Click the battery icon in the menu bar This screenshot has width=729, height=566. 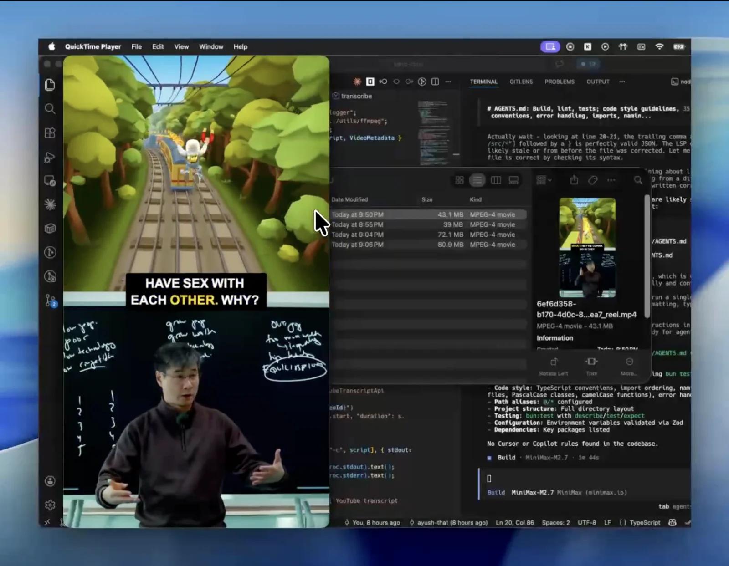tap(679, 46)
